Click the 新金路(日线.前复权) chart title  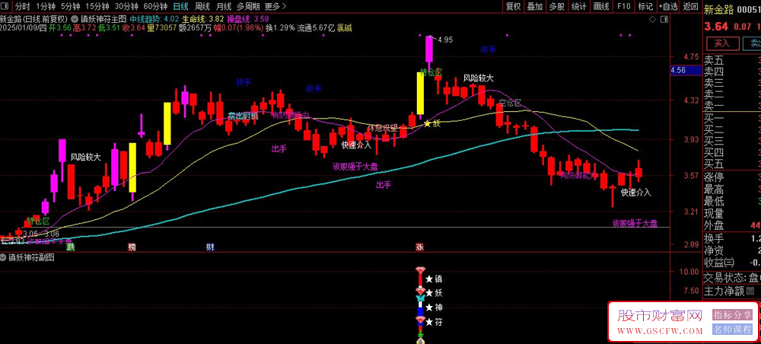[x=34, y=19]
